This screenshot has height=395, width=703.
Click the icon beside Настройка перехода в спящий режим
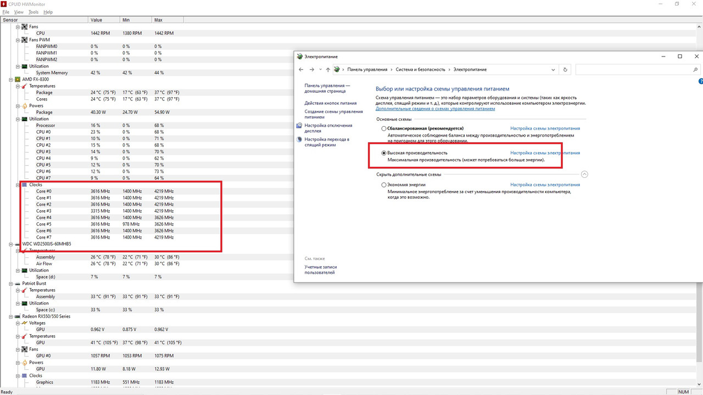tap(299, 139)
